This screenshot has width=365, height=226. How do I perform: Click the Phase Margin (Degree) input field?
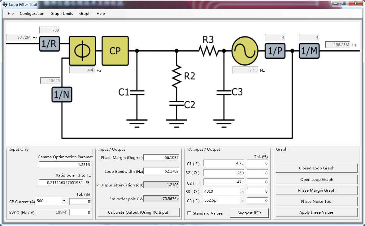[x=161, y=158]
